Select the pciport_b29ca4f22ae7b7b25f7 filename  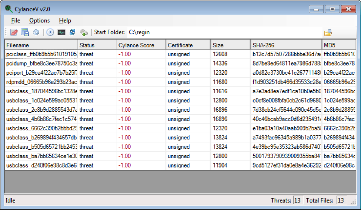(42, 73)
